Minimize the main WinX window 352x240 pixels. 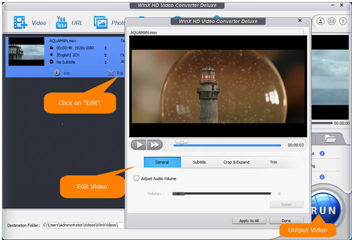coord(333,5)
